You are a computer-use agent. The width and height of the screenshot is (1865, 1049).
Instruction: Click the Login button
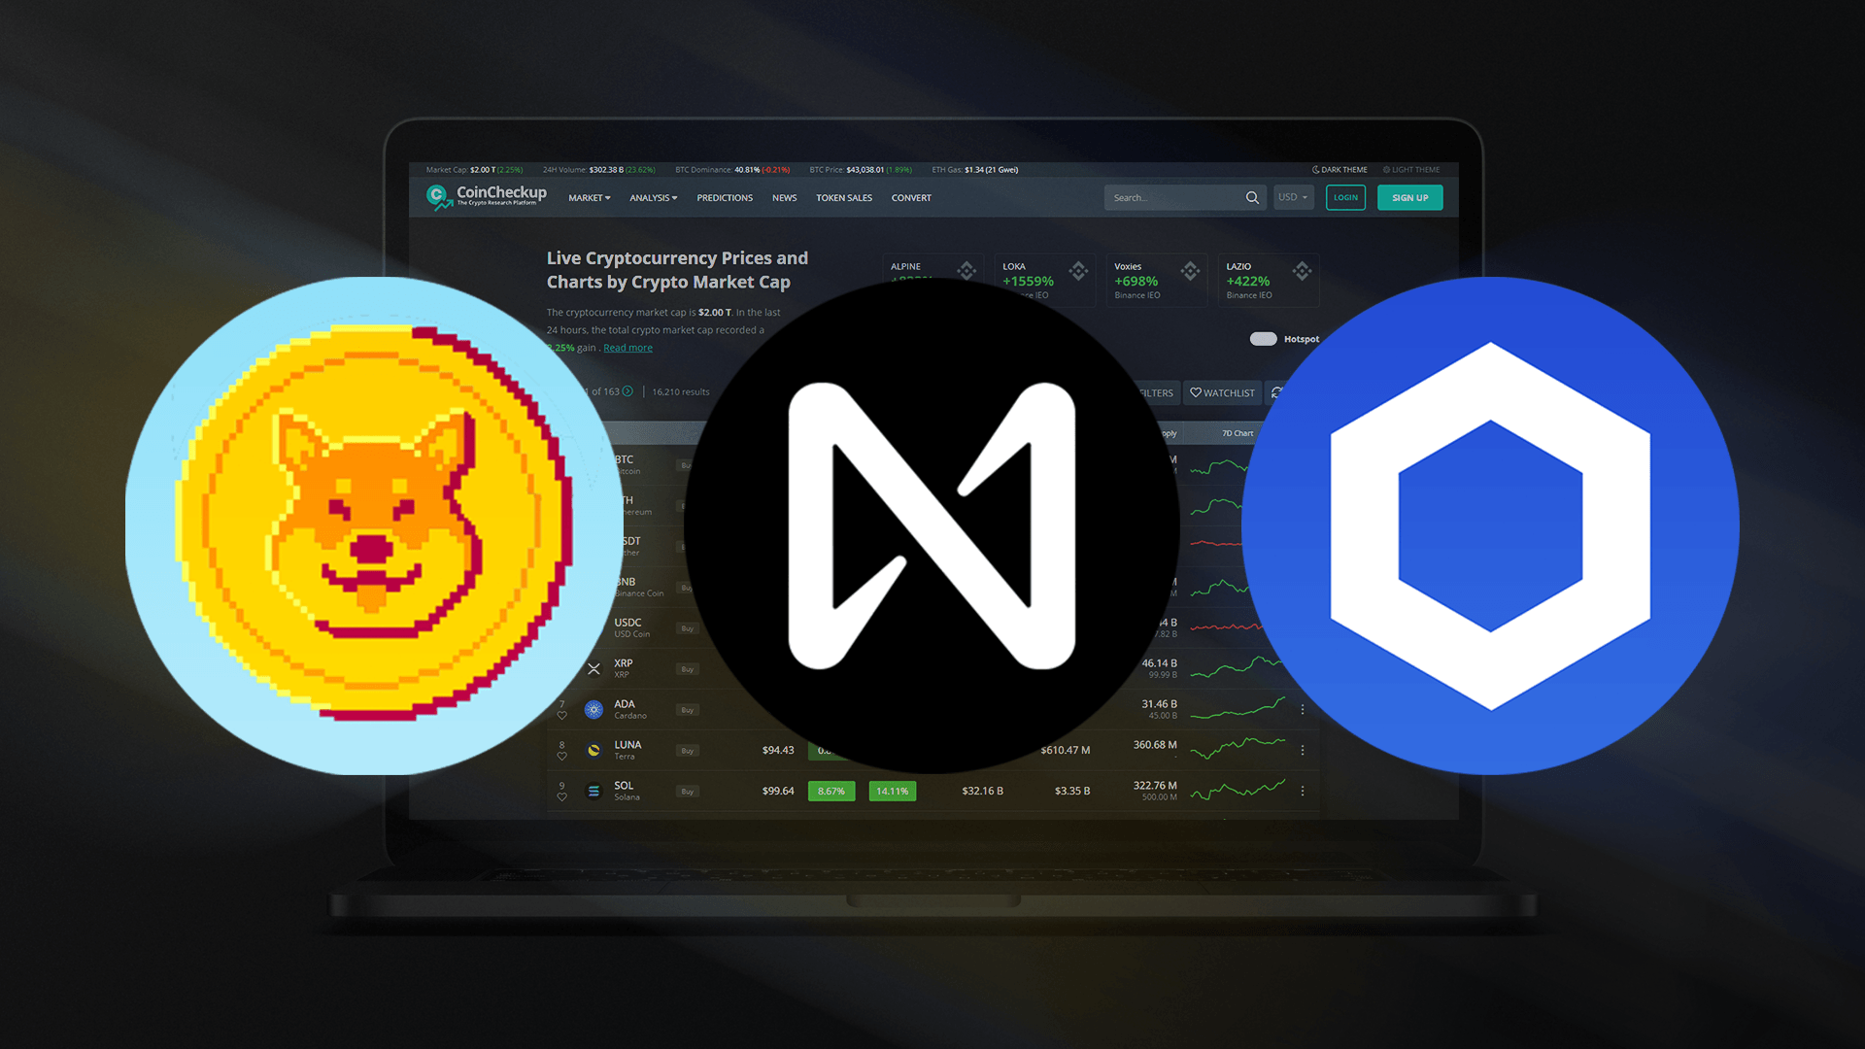(x=1345, y=197)
